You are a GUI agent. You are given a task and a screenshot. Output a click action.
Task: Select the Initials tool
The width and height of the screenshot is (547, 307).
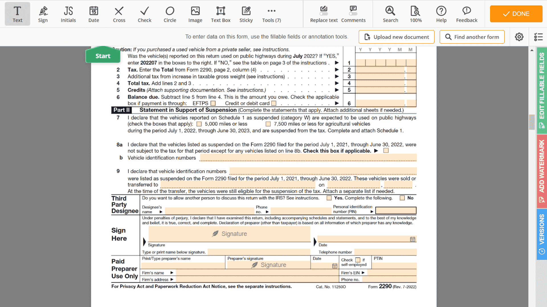(68, 14)
